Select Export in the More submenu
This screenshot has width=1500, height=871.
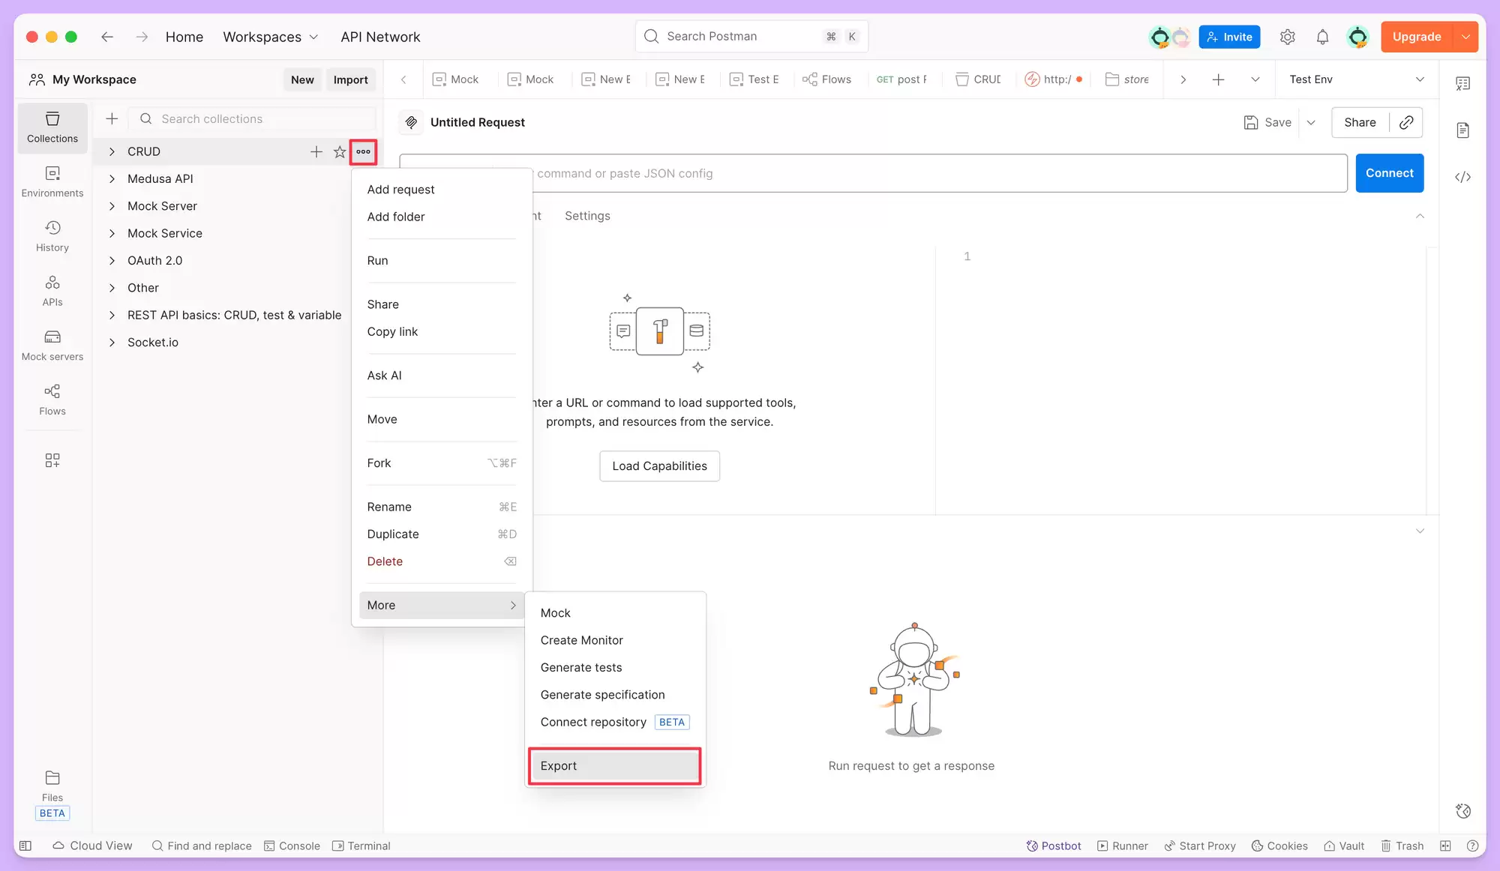click(615, 766)
